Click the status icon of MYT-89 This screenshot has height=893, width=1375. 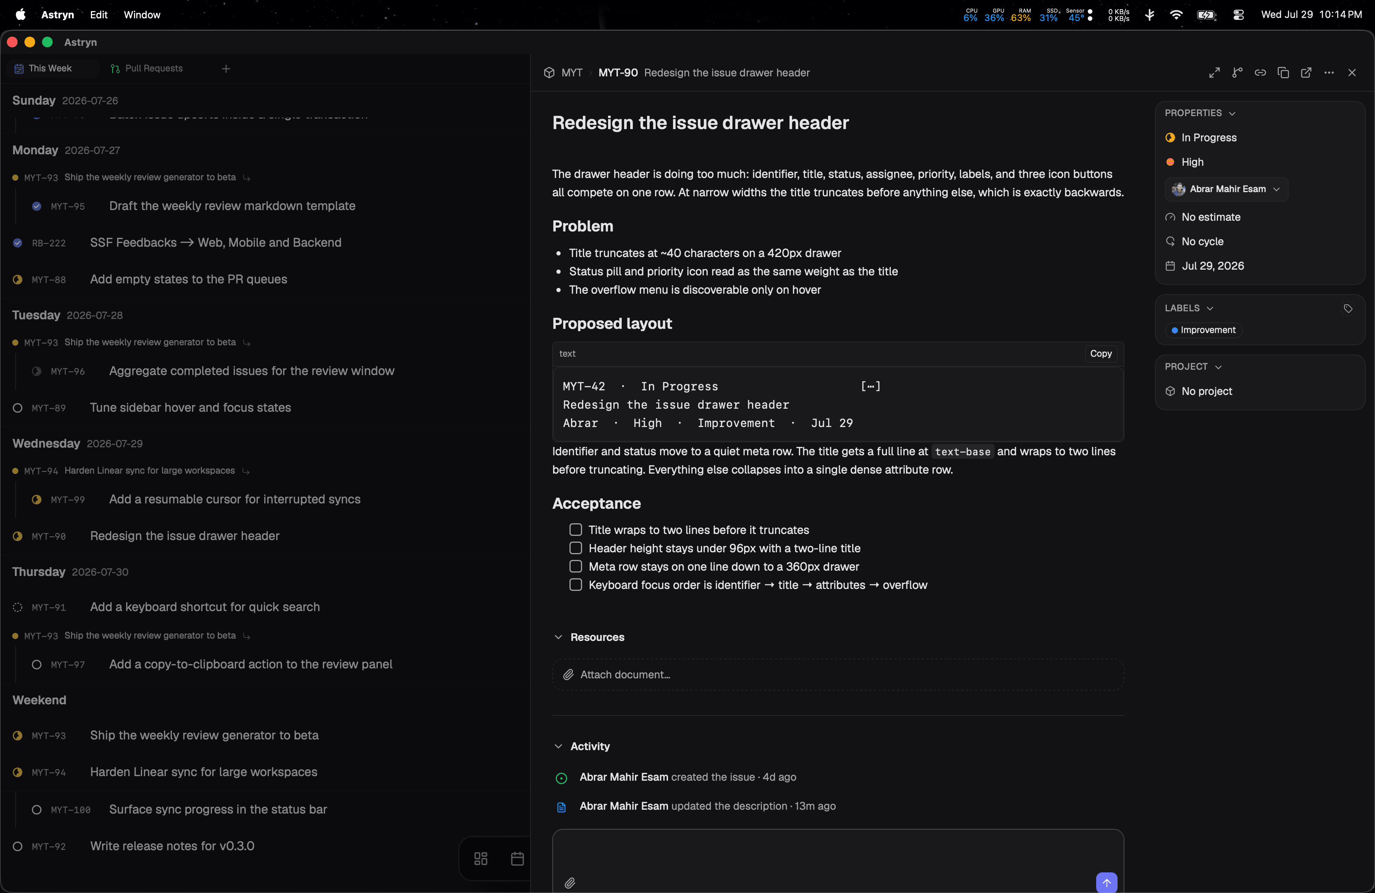pyautogui.click(x=18, y=408)
